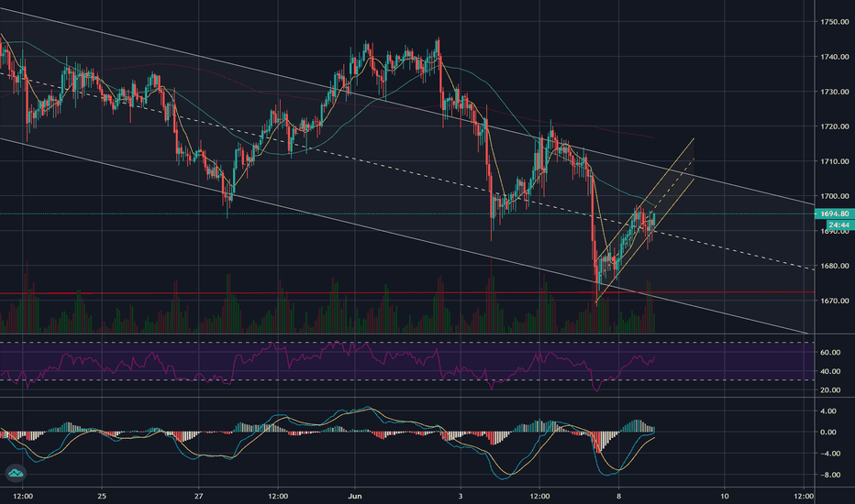855x504 pixels.
Task: Click the 24:44 countdown label
Action: [x=838, y=225]
